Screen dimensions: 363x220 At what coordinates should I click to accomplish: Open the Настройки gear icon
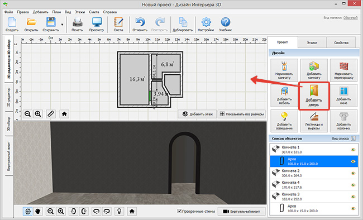[x=206, y=25]
